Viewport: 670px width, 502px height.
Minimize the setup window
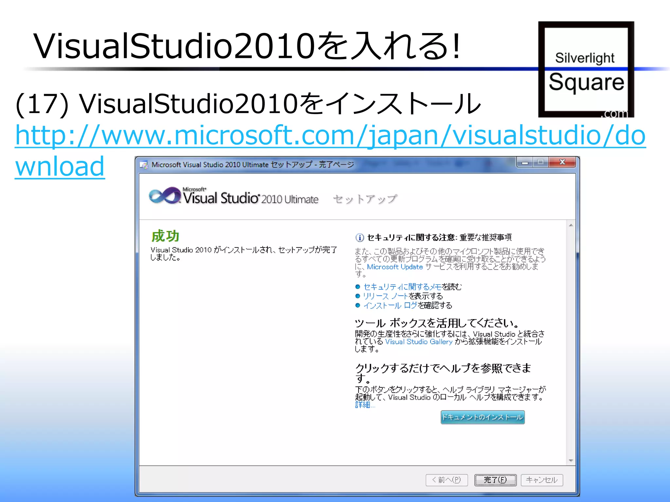pos(525,162)
